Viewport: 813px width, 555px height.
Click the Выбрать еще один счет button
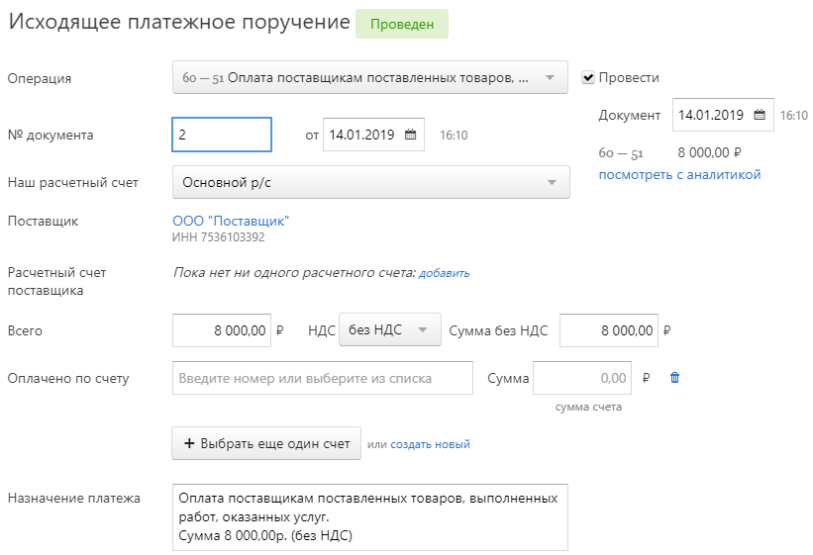(266, 444)
